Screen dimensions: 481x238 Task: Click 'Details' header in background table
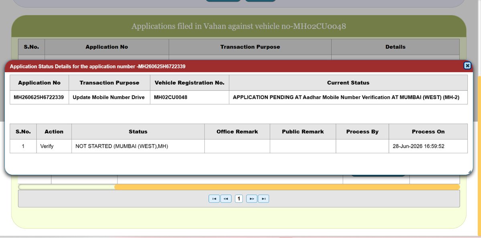396,47
